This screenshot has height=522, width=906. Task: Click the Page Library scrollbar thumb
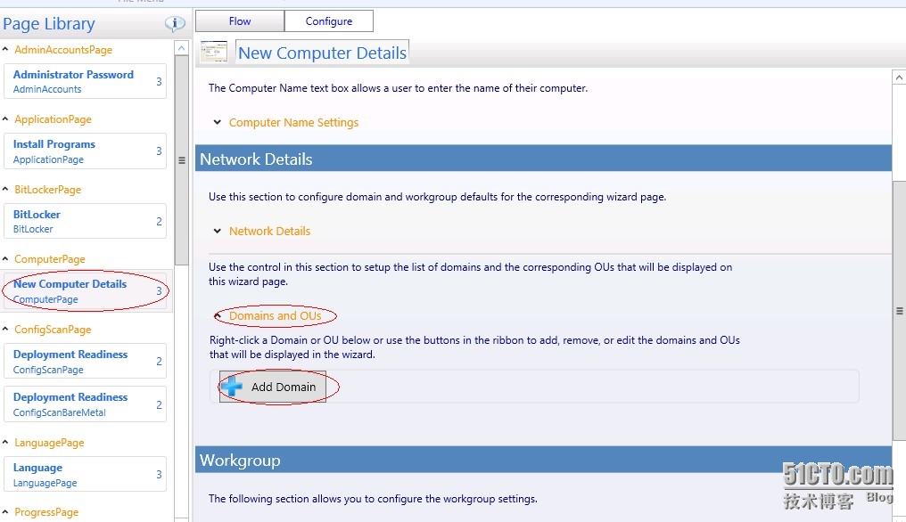181,160
